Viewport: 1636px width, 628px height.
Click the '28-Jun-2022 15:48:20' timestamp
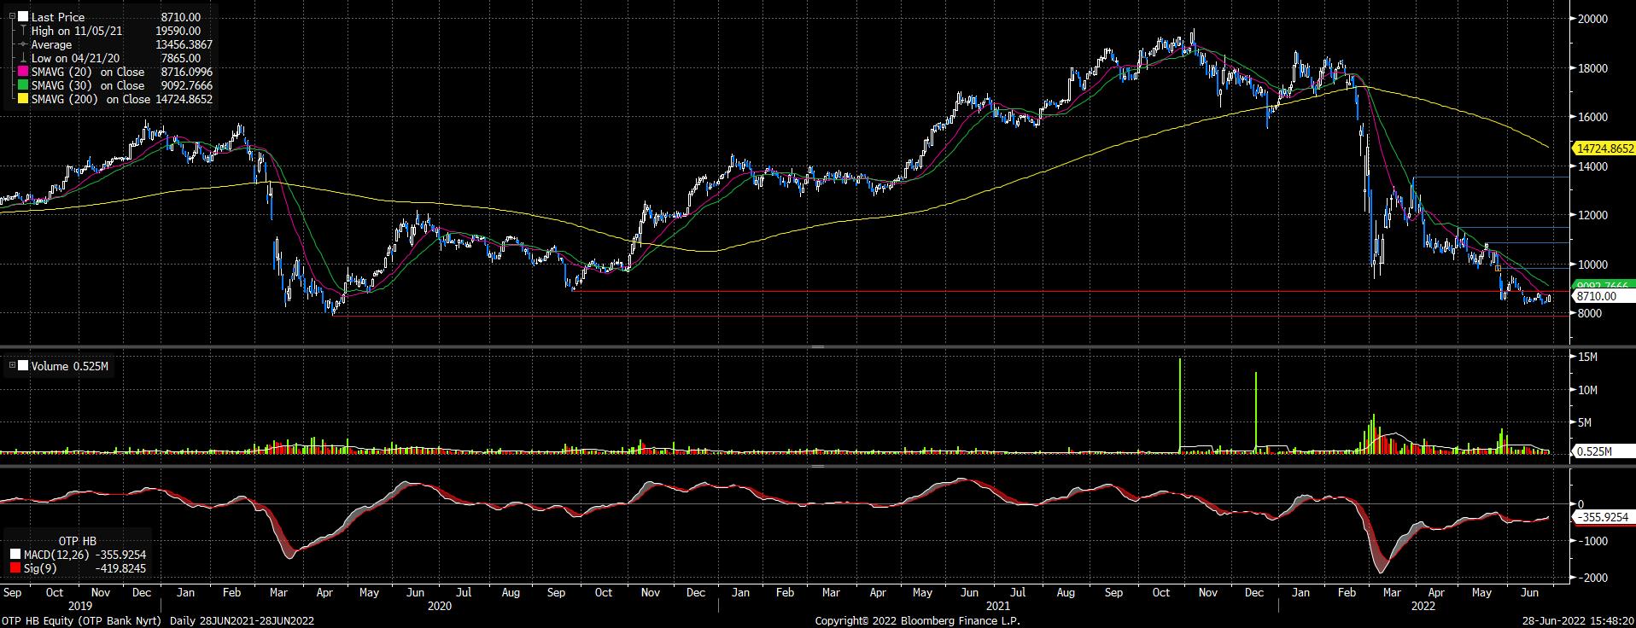(x=1578, y=620)
